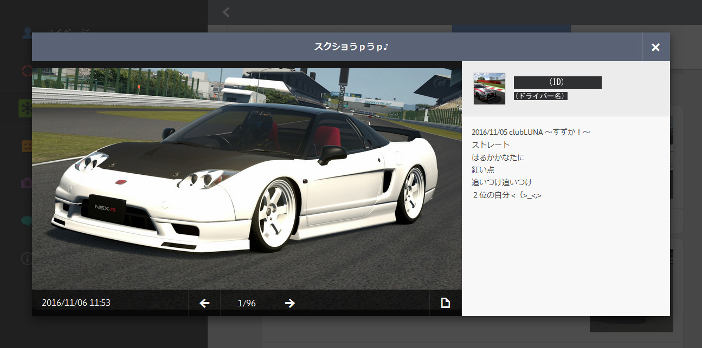The width and height of the screenshot is (702, 348).
Task: Select the 2016/11/06 11:53 timestamp
Action: 76,303
